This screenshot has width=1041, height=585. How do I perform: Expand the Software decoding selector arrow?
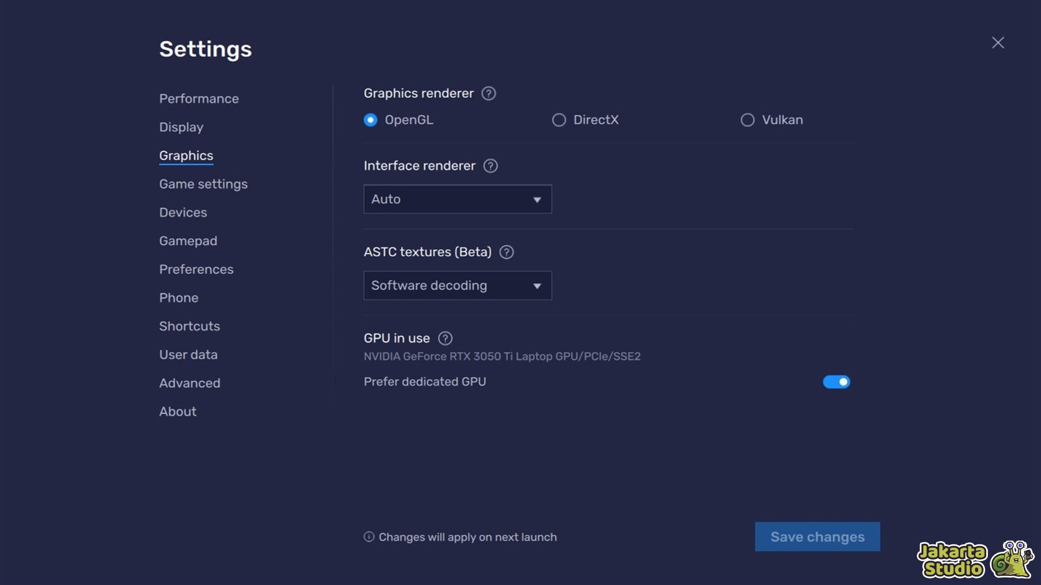(x=537, y=285)
